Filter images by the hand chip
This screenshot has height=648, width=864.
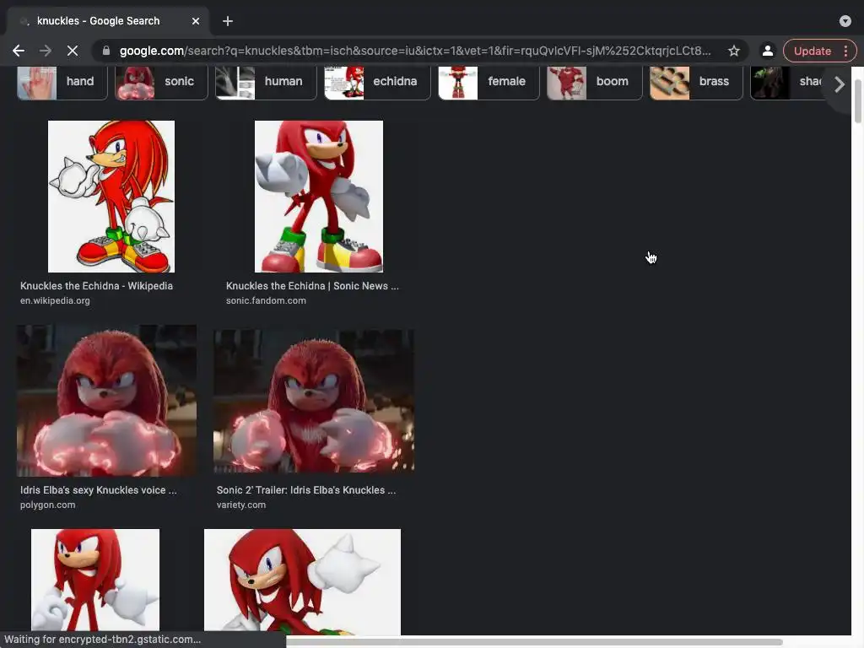62,82
